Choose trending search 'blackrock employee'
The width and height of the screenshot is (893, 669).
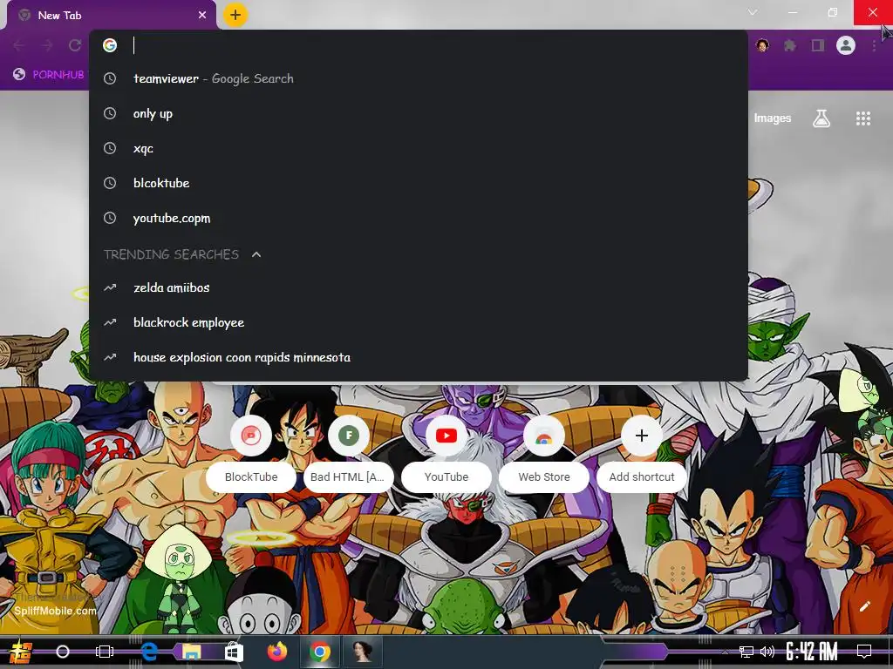pyautogui.click(x=419, y=322)
